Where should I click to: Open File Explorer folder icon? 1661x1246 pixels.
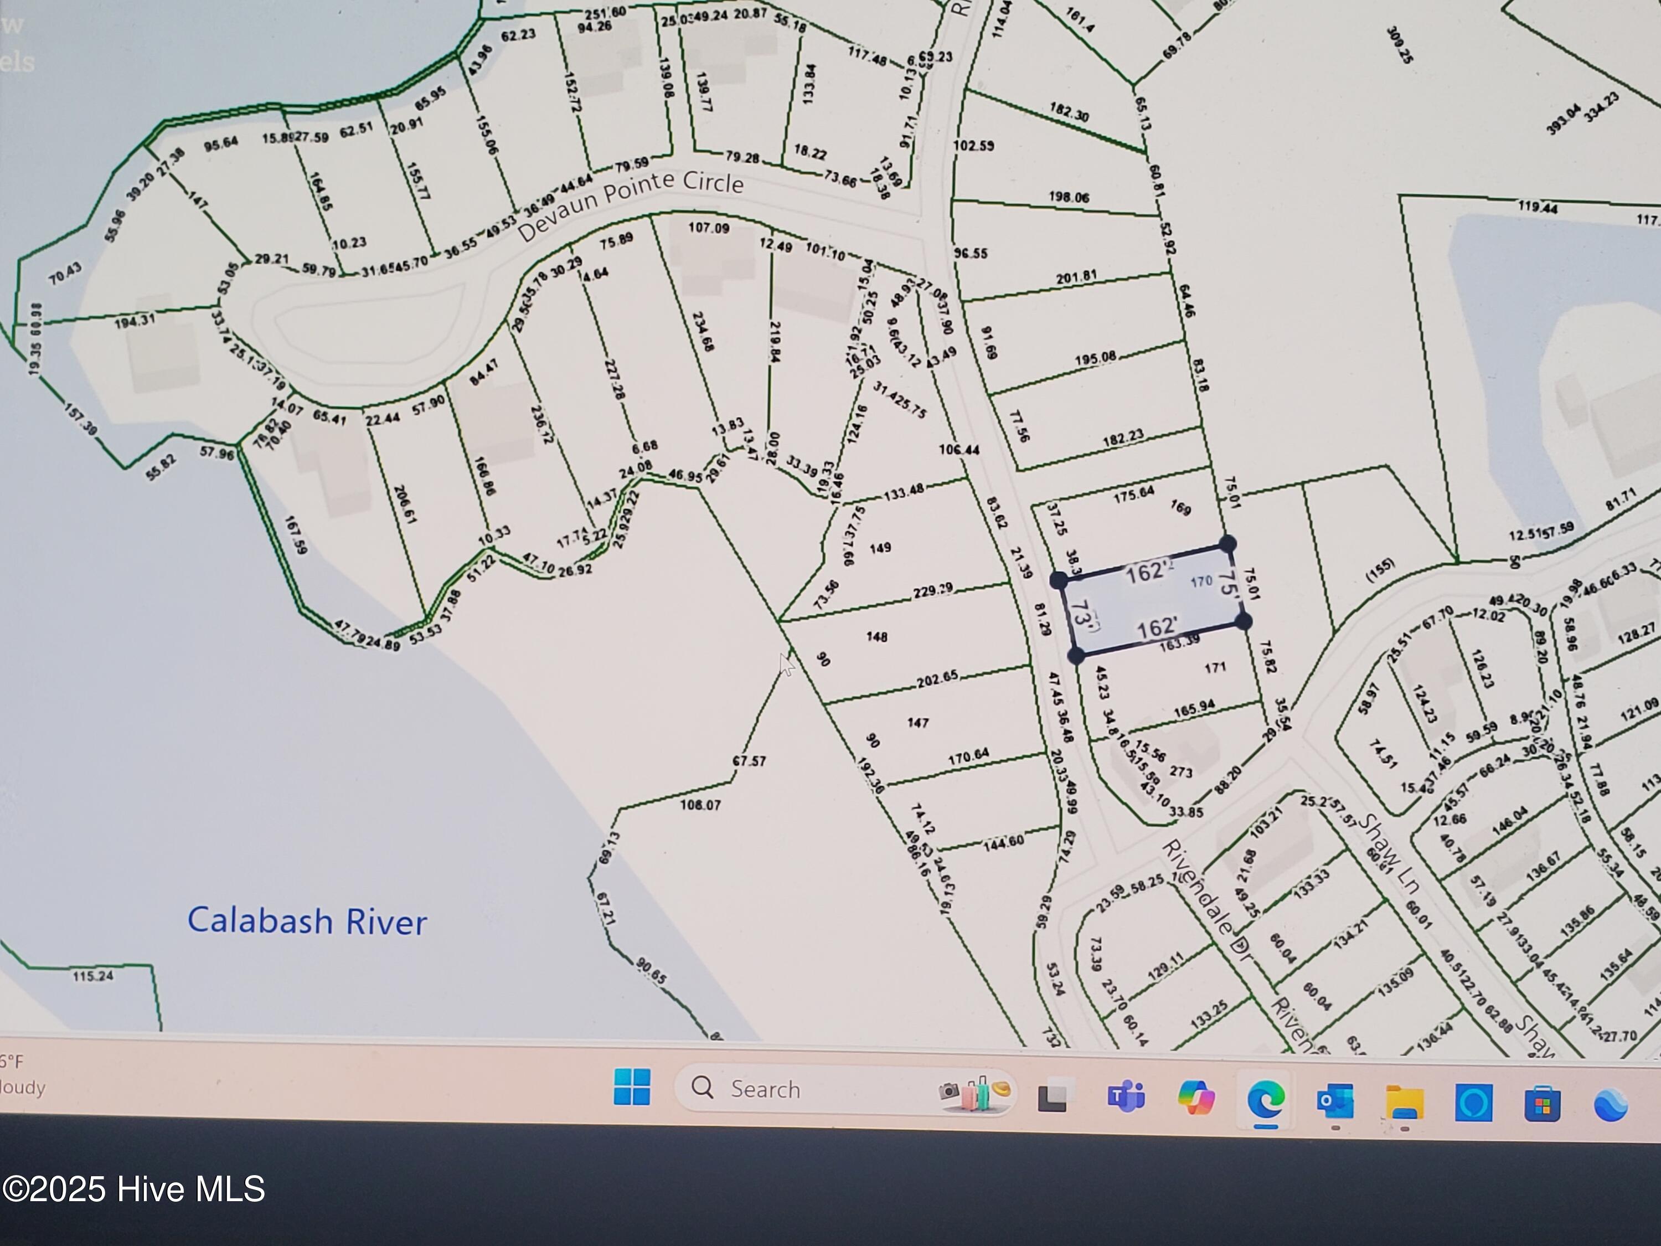pos(1404,1103)
